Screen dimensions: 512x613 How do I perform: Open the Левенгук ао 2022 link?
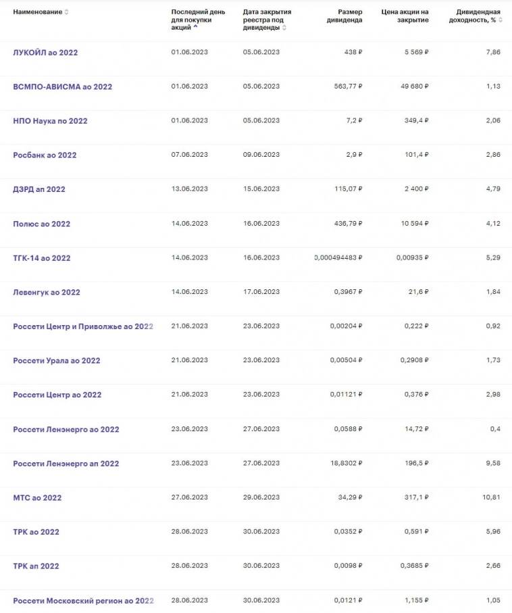[47, 293]
